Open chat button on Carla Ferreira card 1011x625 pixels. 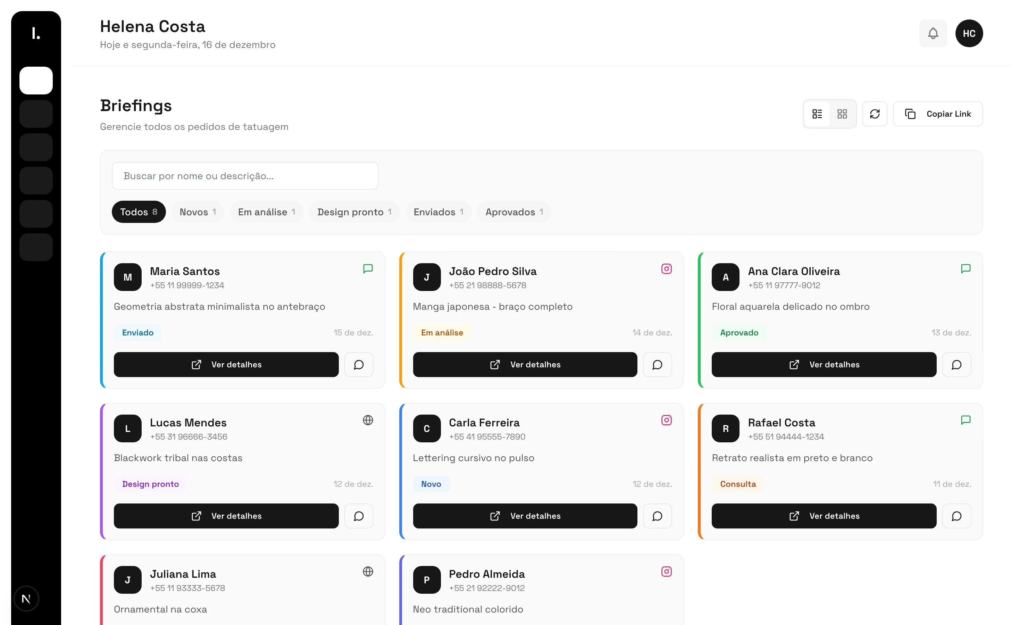pyautogui.click(x=657, y=516)
